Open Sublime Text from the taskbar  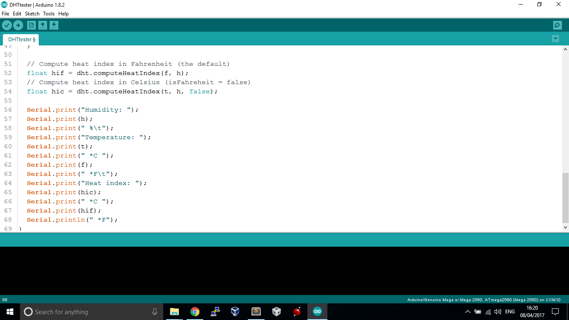pos(256,312)
